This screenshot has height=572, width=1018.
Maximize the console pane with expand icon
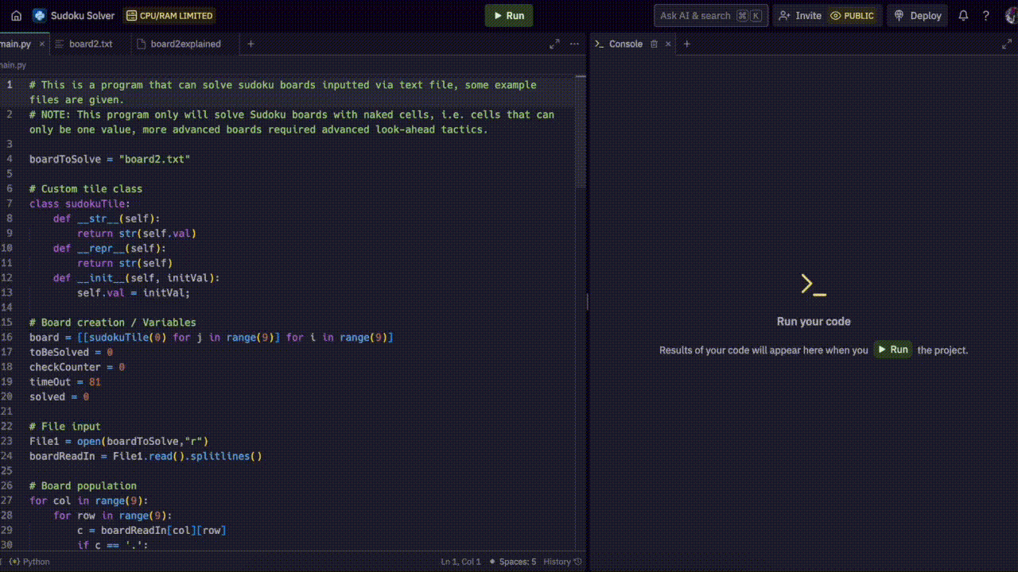point(1007,44)
